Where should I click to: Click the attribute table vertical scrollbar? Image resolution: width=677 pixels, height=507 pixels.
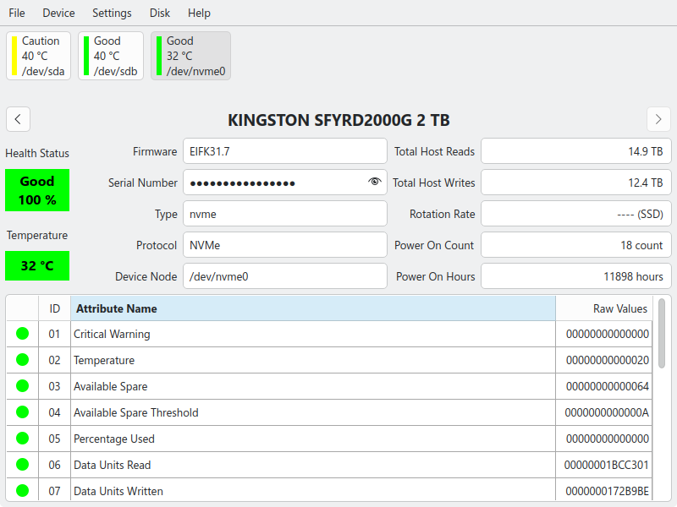pyautogui.click(x=662, y=334)
